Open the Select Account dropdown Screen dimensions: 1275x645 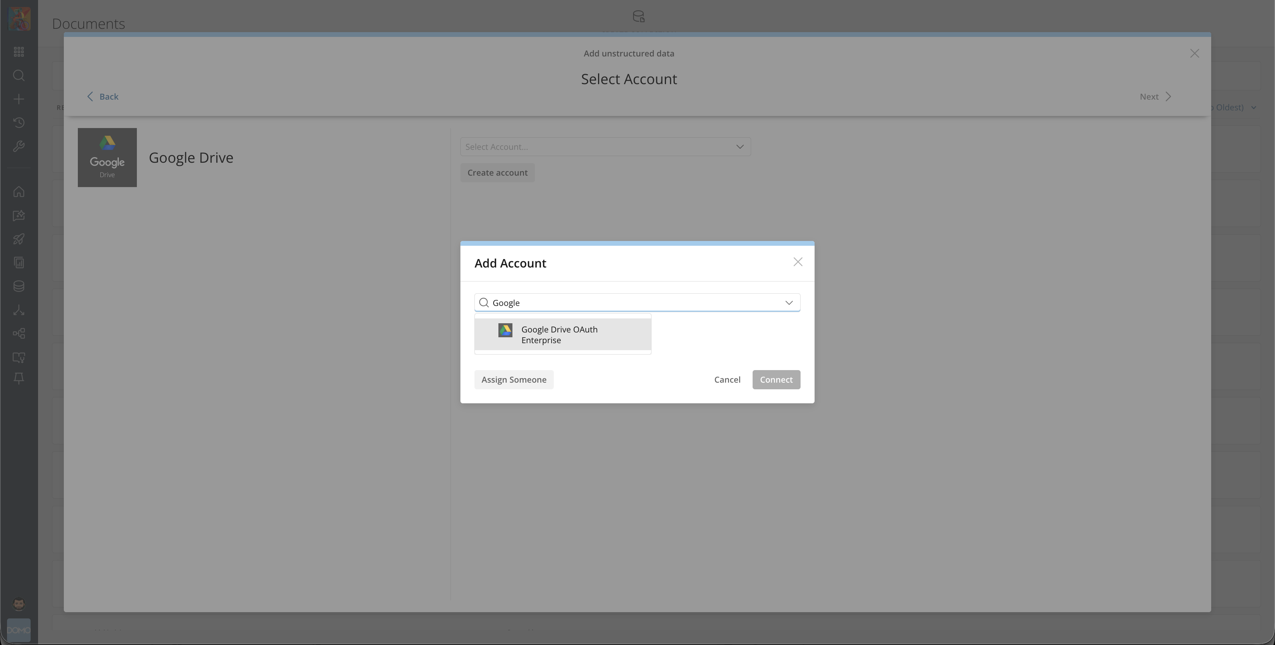pyautogui.click(x=605, y=146)
